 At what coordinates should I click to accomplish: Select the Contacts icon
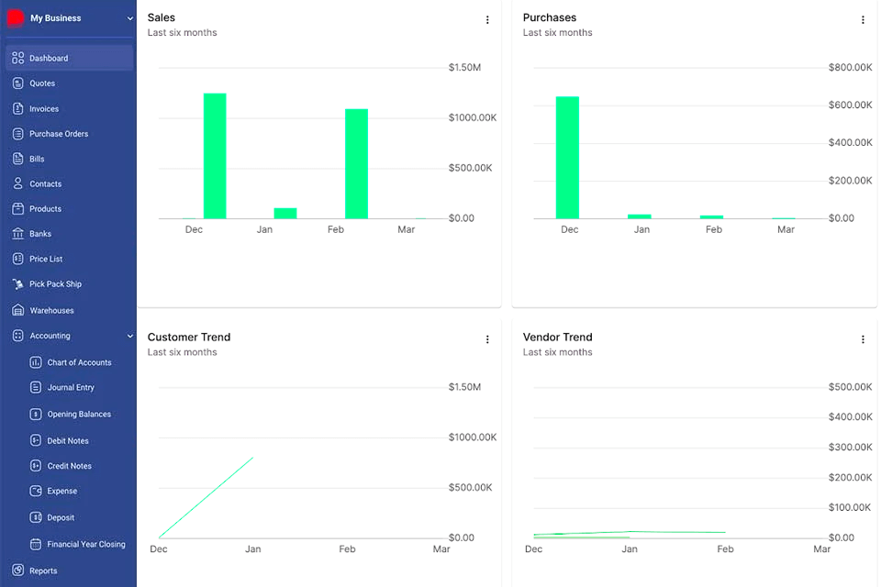pyautogui.click(x=19, y=183)
